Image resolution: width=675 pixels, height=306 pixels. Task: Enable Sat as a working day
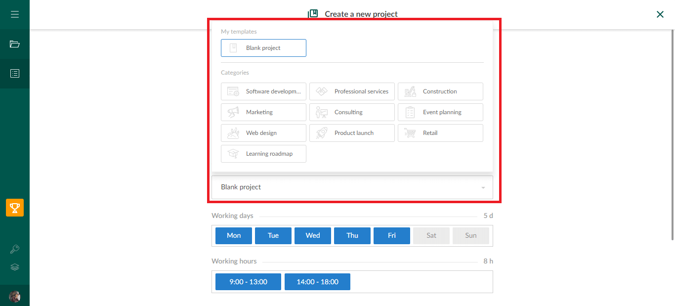coord(431,236)
